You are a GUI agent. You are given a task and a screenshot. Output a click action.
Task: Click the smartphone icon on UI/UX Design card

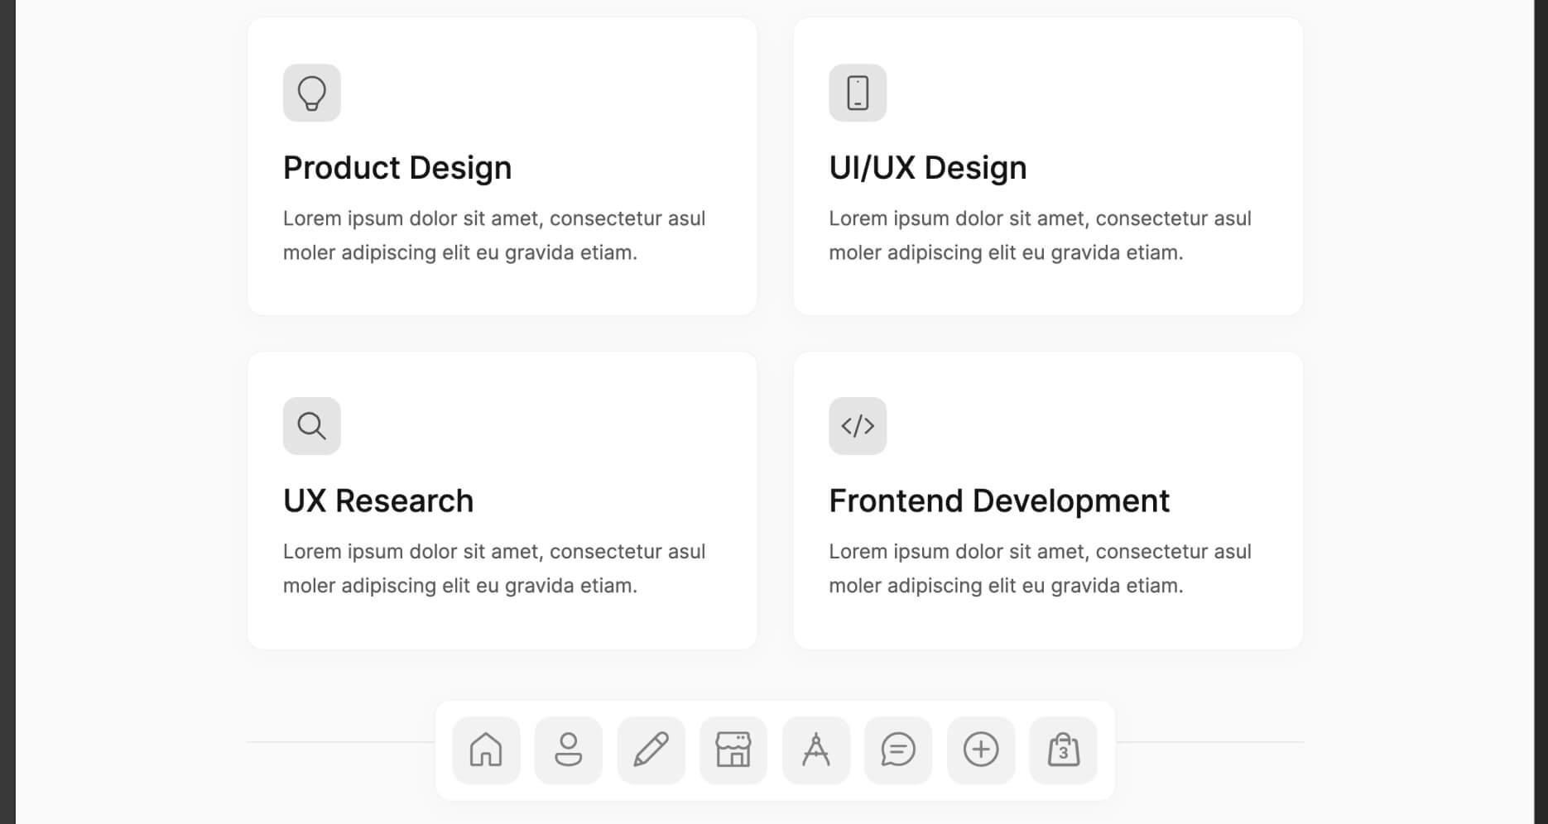coord(858,93)
